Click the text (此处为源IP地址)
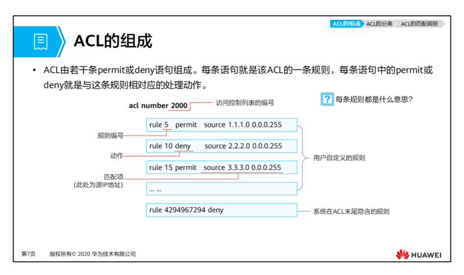Viewport: 464px width, 275px height. pyautogui.click(x=98, y=185)
